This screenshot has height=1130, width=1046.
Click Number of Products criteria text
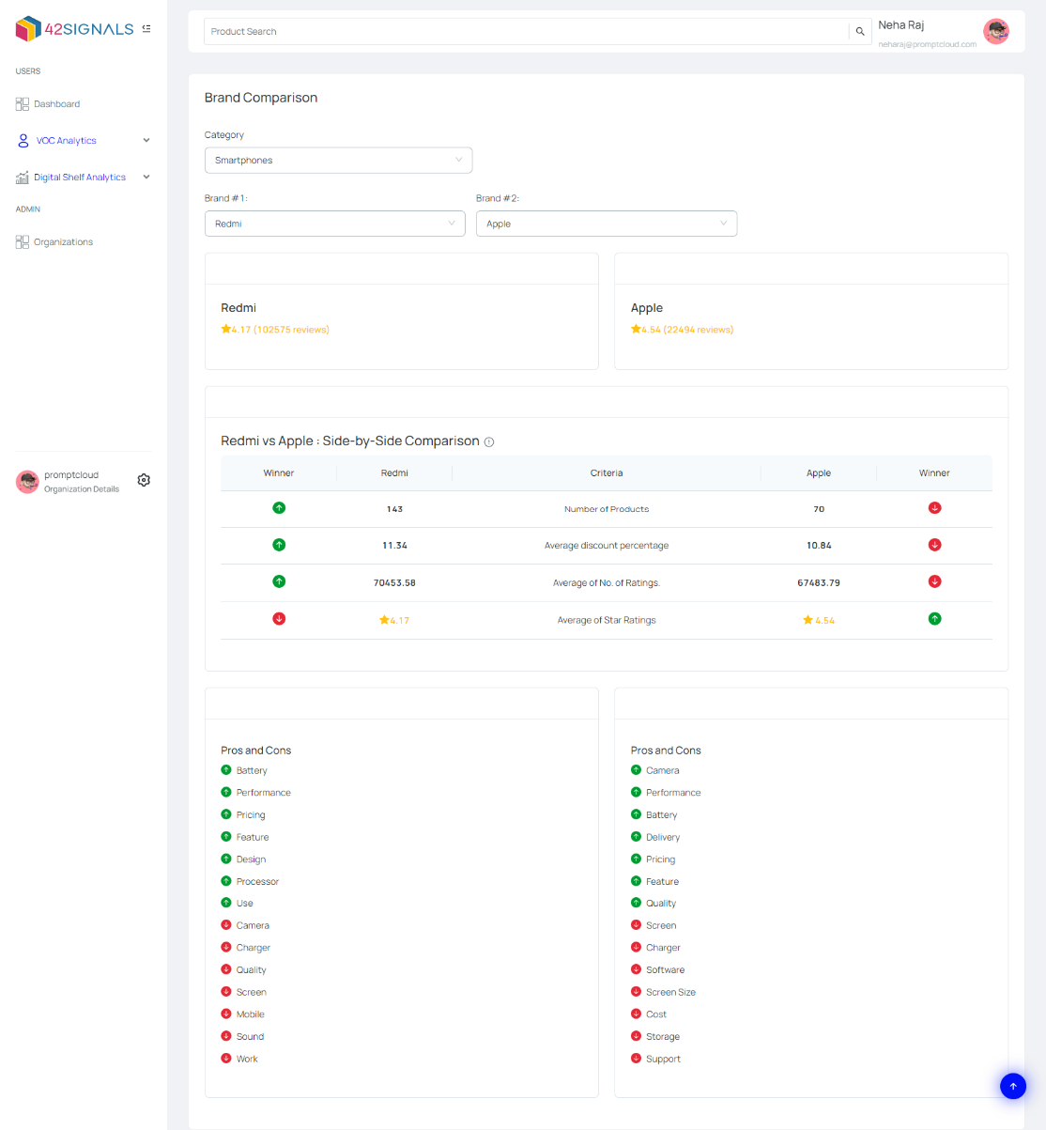pyautogui.click(x=607, y=509)
